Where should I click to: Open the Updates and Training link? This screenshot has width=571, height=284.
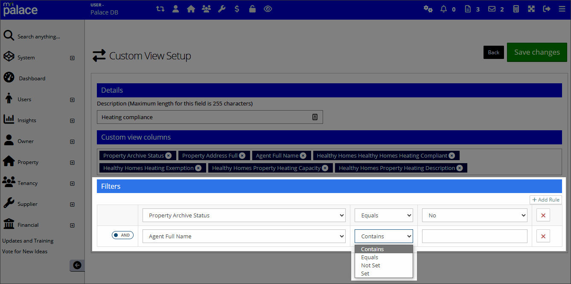(28, 241)
